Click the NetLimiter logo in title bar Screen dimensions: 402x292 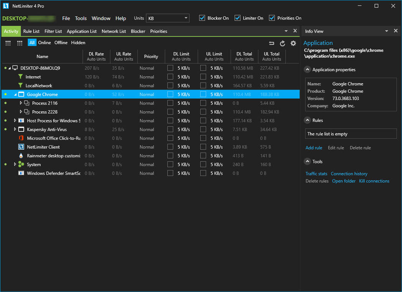[6, 6]
